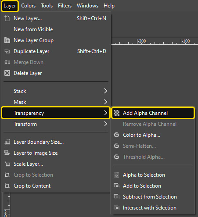Open the Filters menu
This screenshot has height=217, width=198.
(65, 6)
